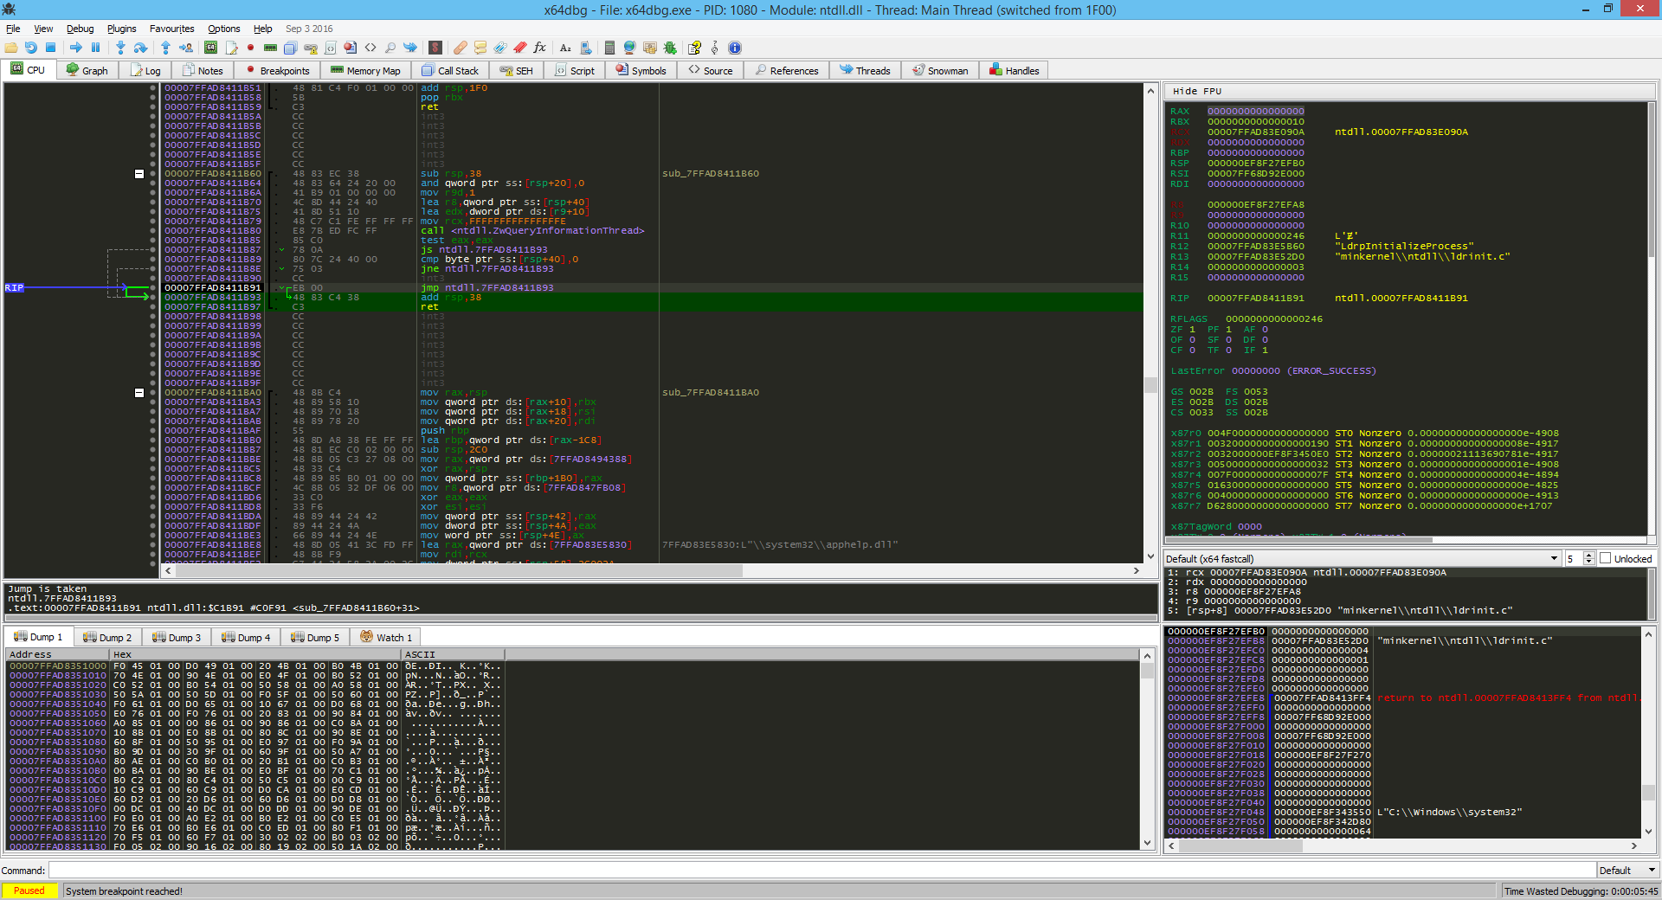Click the Execute till return icon
This screenshot has width=1662, height=900.
pos(165,48)
